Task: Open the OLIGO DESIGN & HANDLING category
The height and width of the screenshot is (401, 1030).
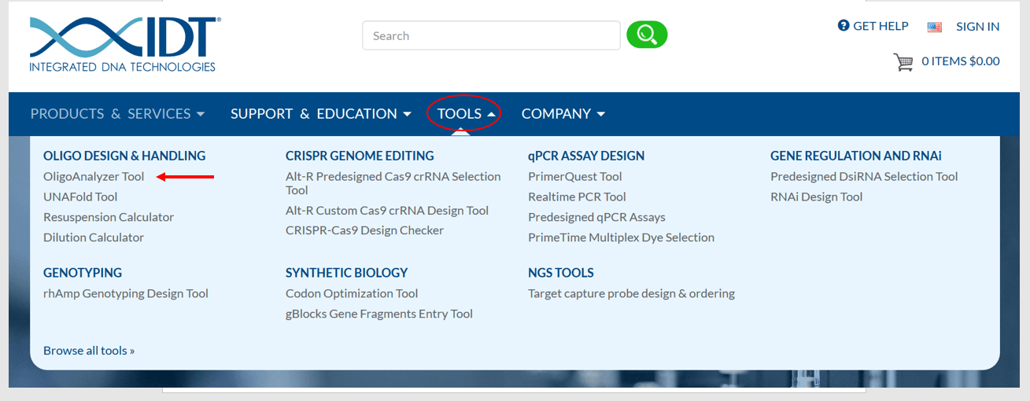Action: click(x=124, y=156)
